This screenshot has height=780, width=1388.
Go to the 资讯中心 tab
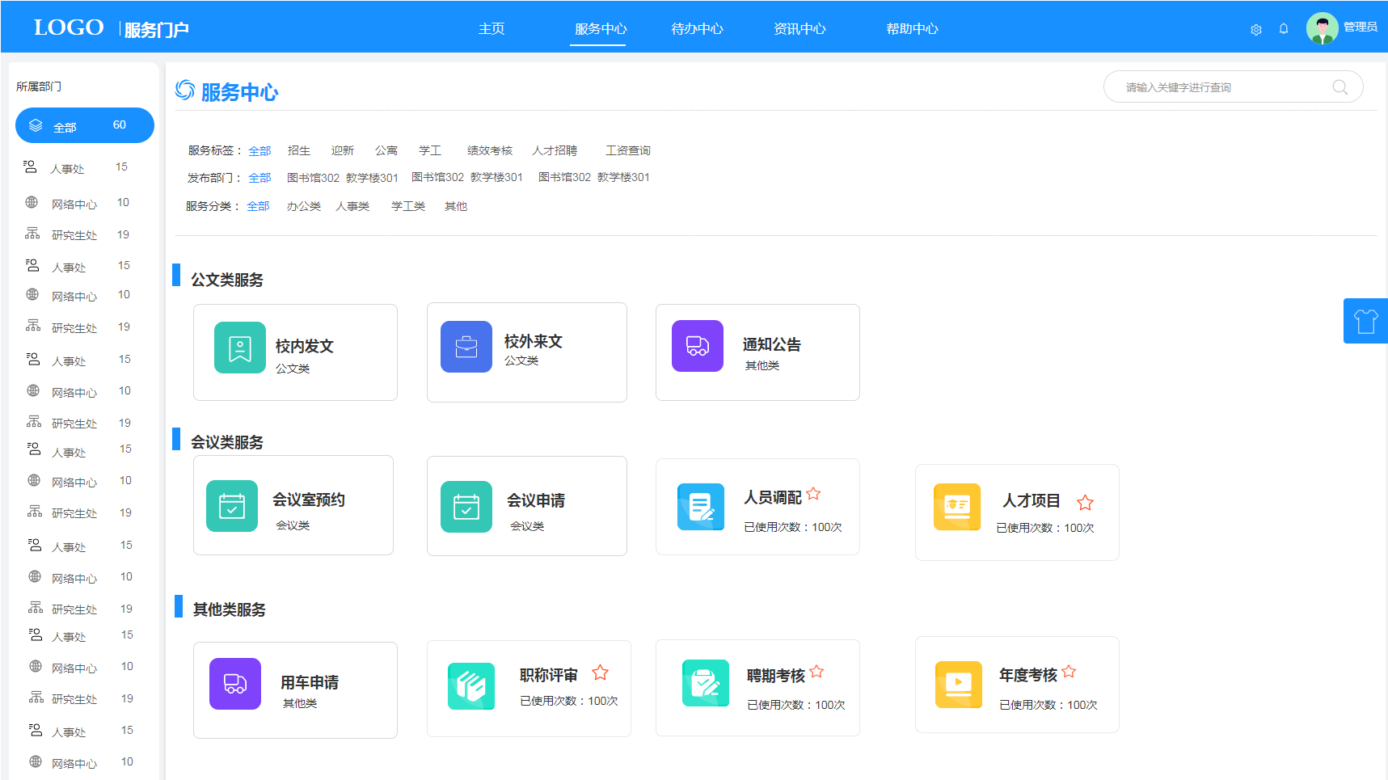(799, 29)
